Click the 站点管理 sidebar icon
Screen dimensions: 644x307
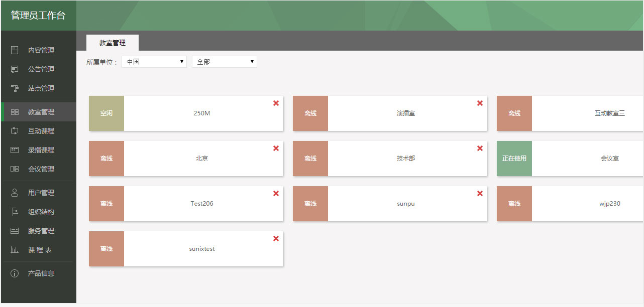(x=15, y=88)
